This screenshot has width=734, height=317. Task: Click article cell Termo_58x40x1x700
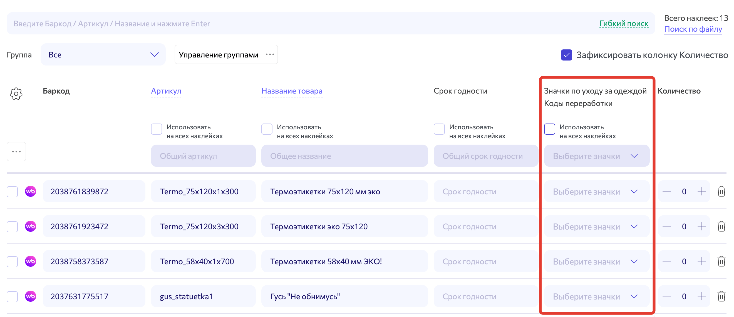pyautogui.click(x=203, y=261)
